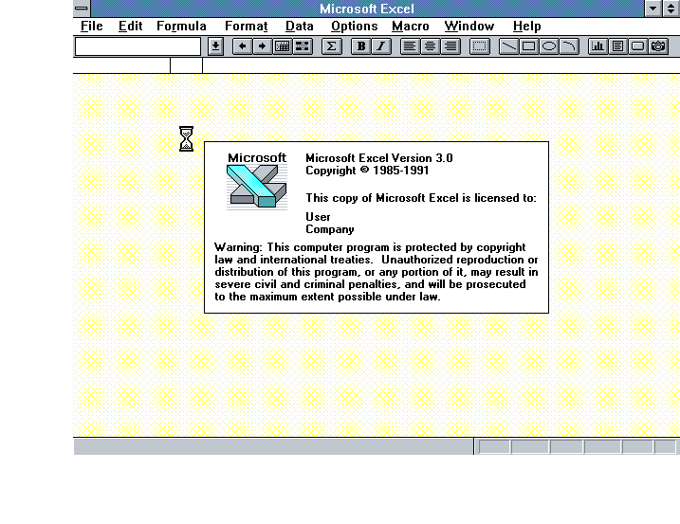Open the Format menu
Image resolution: width=680 pixels, height=524 pixels.
[x=247, y=26]
